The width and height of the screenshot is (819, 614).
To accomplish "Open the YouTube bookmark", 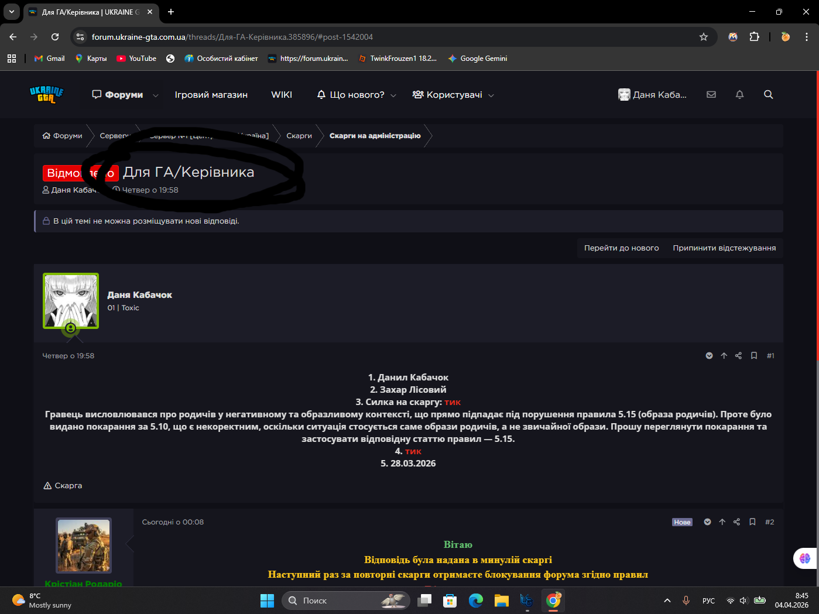I will click(136, 59).
